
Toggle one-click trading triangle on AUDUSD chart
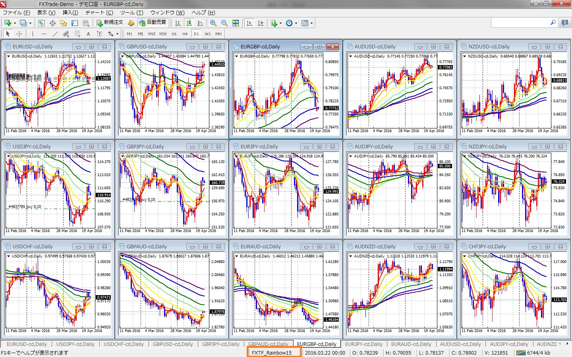coord(351,56)
